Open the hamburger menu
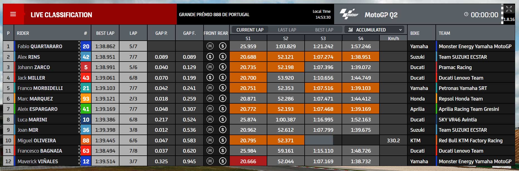 [x=13, y=14]
